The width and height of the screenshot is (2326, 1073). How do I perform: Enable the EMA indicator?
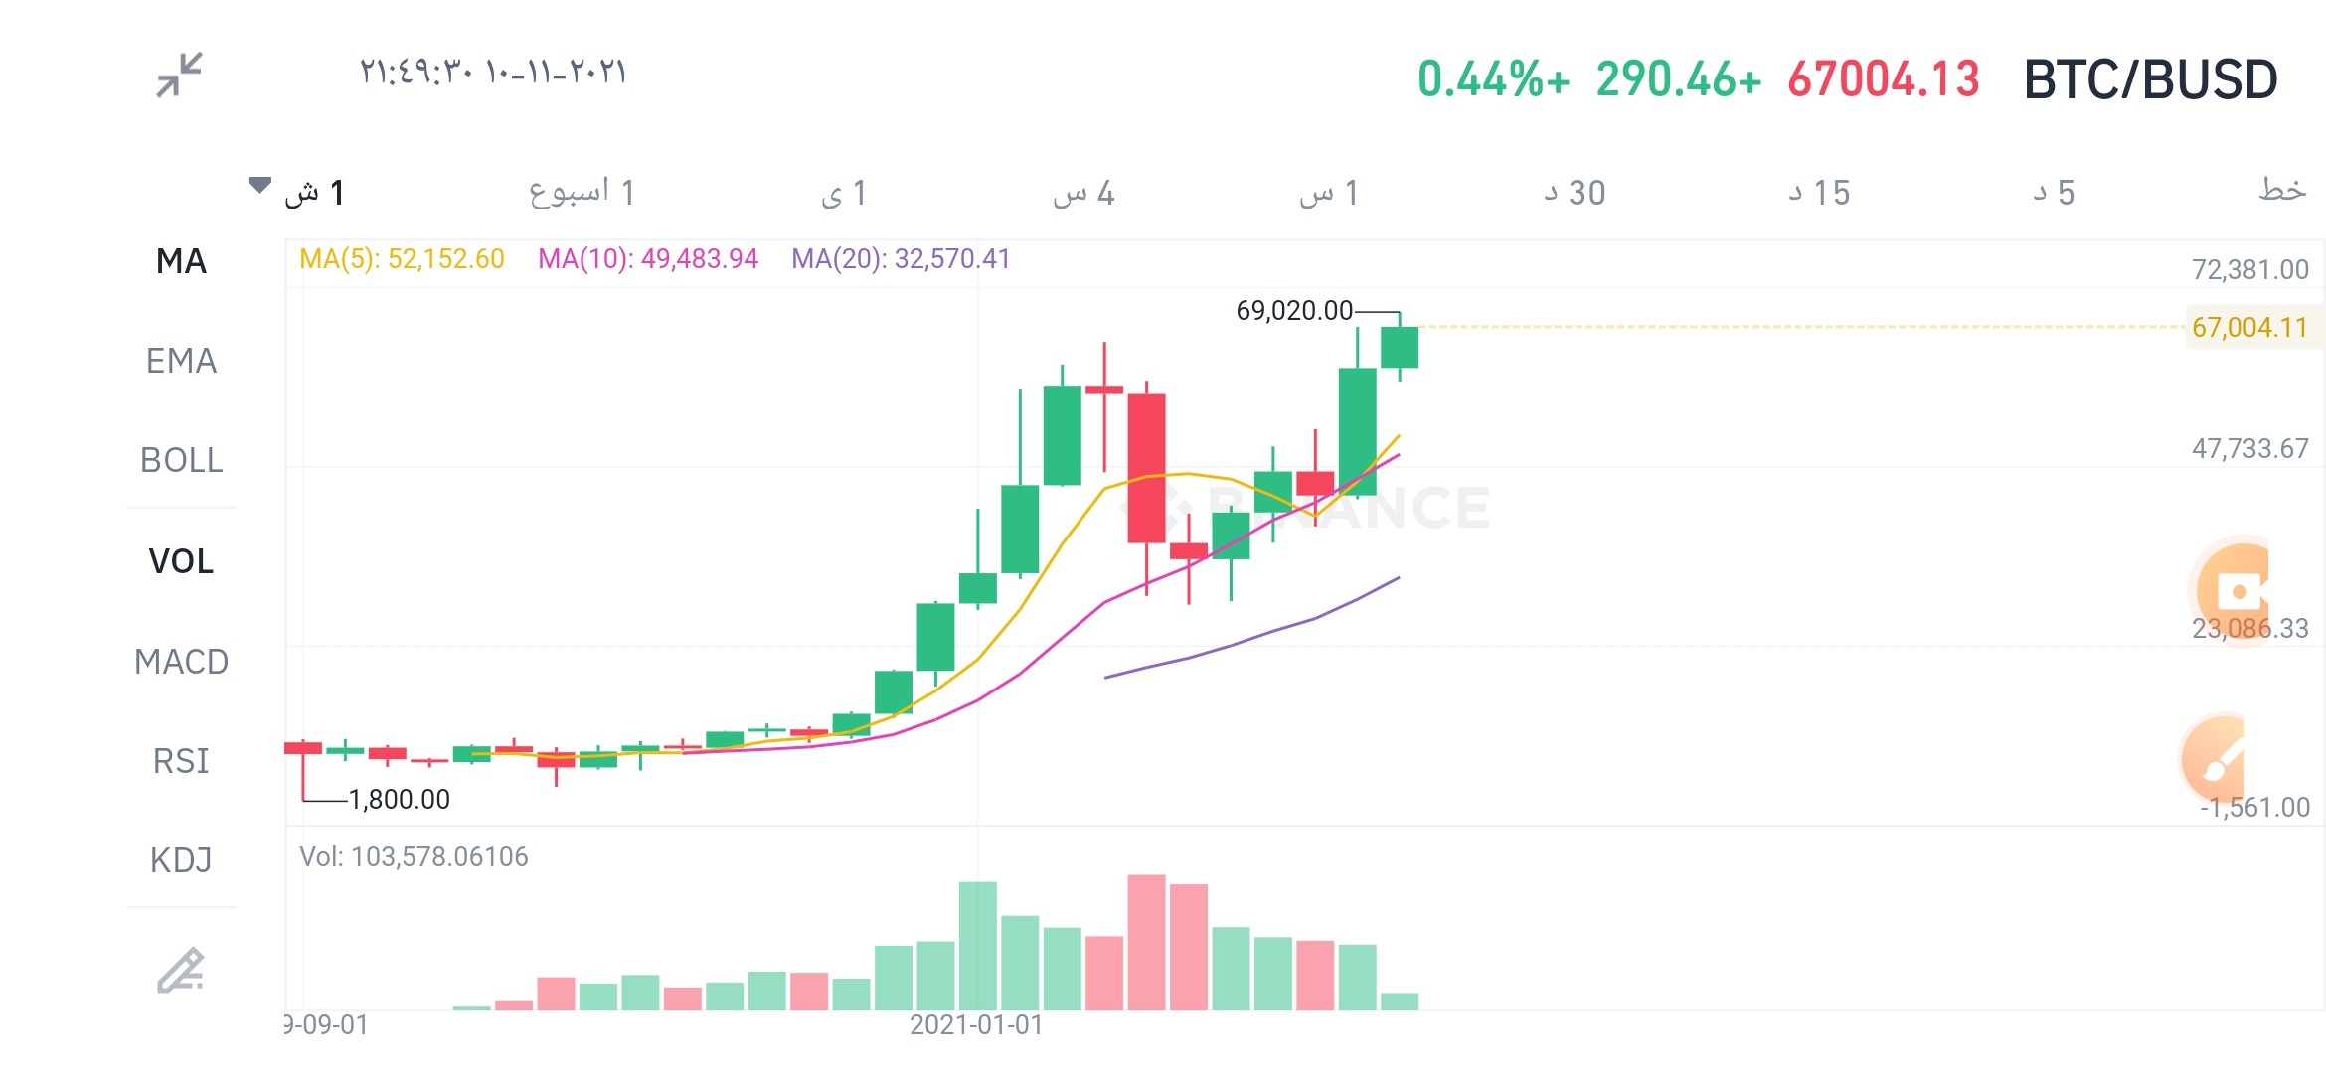181,361
